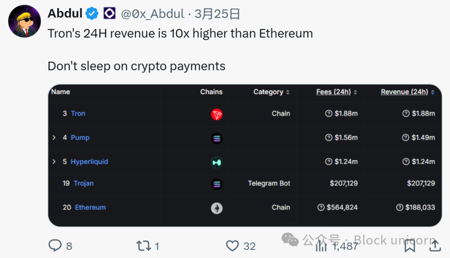This screenshot has height=258, width=450.
Task: Open the @0x_Abdul handle link
Action: pyautogui.click(x=153, y=14)
